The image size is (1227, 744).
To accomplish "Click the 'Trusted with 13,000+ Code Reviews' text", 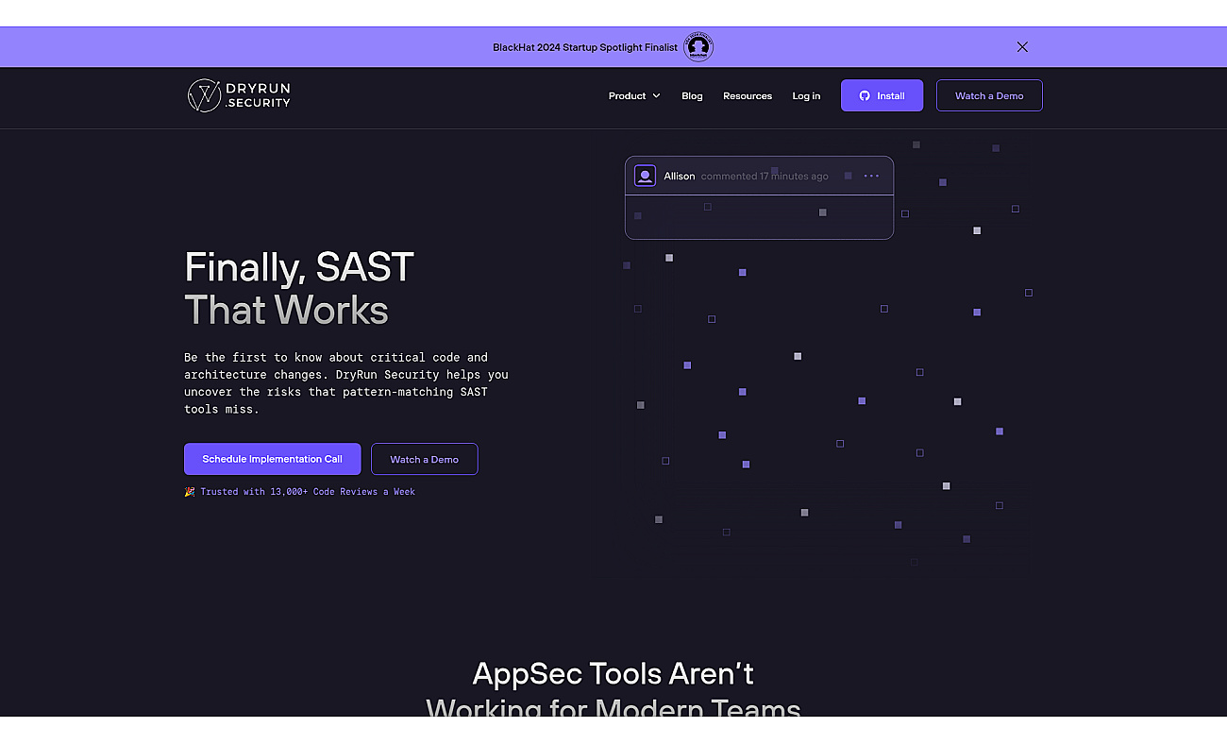I will coord(308,492).
